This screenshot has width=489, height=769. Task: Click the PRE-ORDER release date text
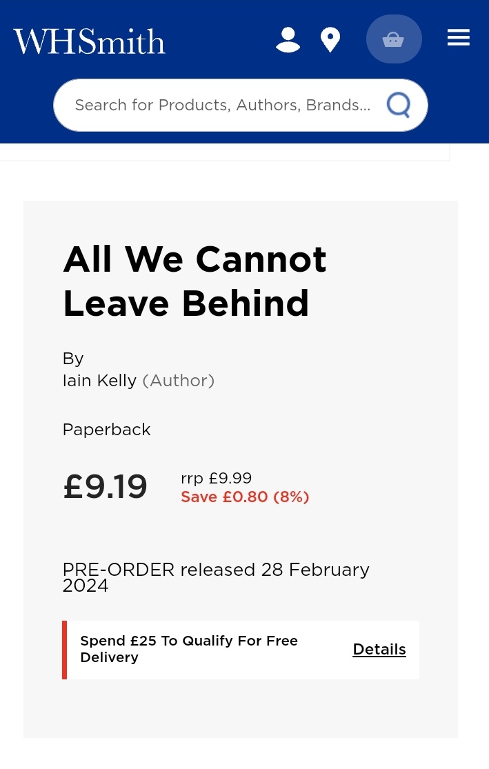point(216,577)
